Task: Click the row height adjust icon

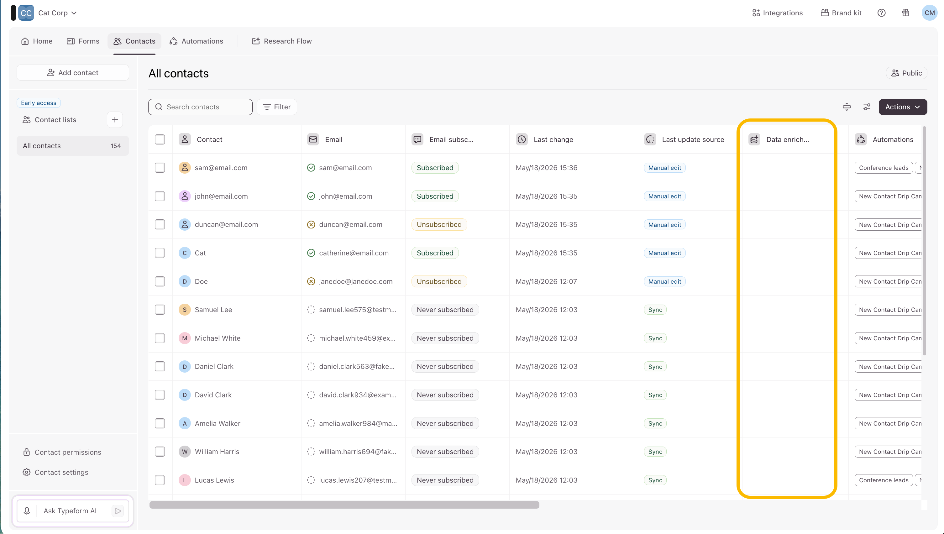Action: (x=847, y=107)
